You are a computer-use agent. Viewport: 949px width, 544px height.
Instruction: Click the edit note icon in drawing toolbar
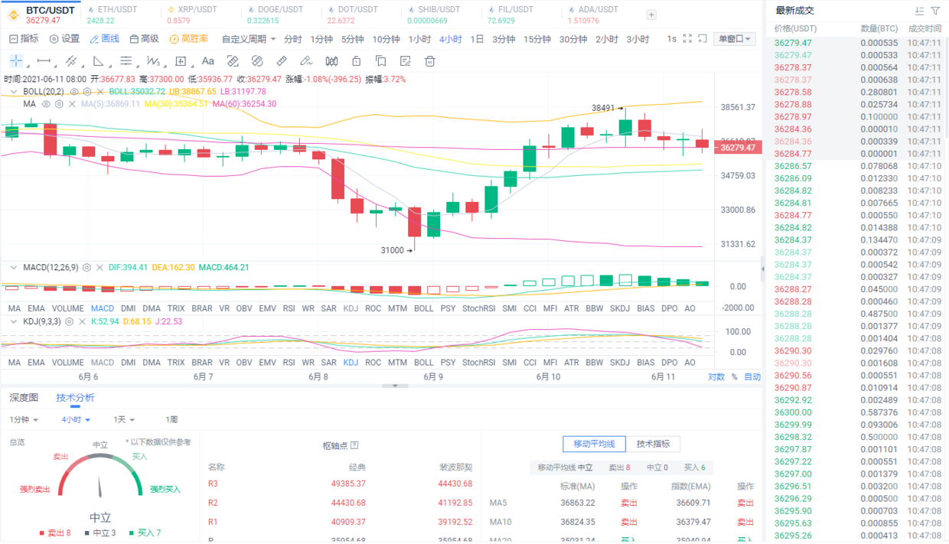(405, 61)
